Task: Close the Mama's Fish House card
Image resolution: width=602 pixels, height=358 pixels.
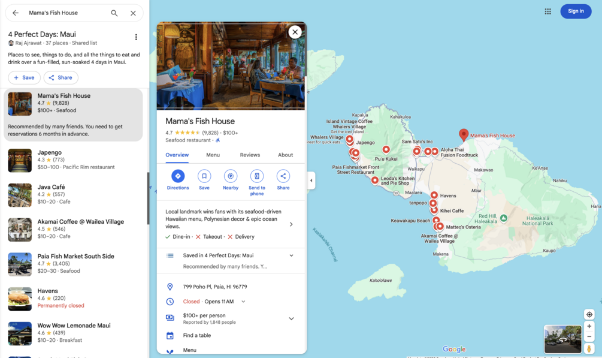Action: click(x=295, y=32)
